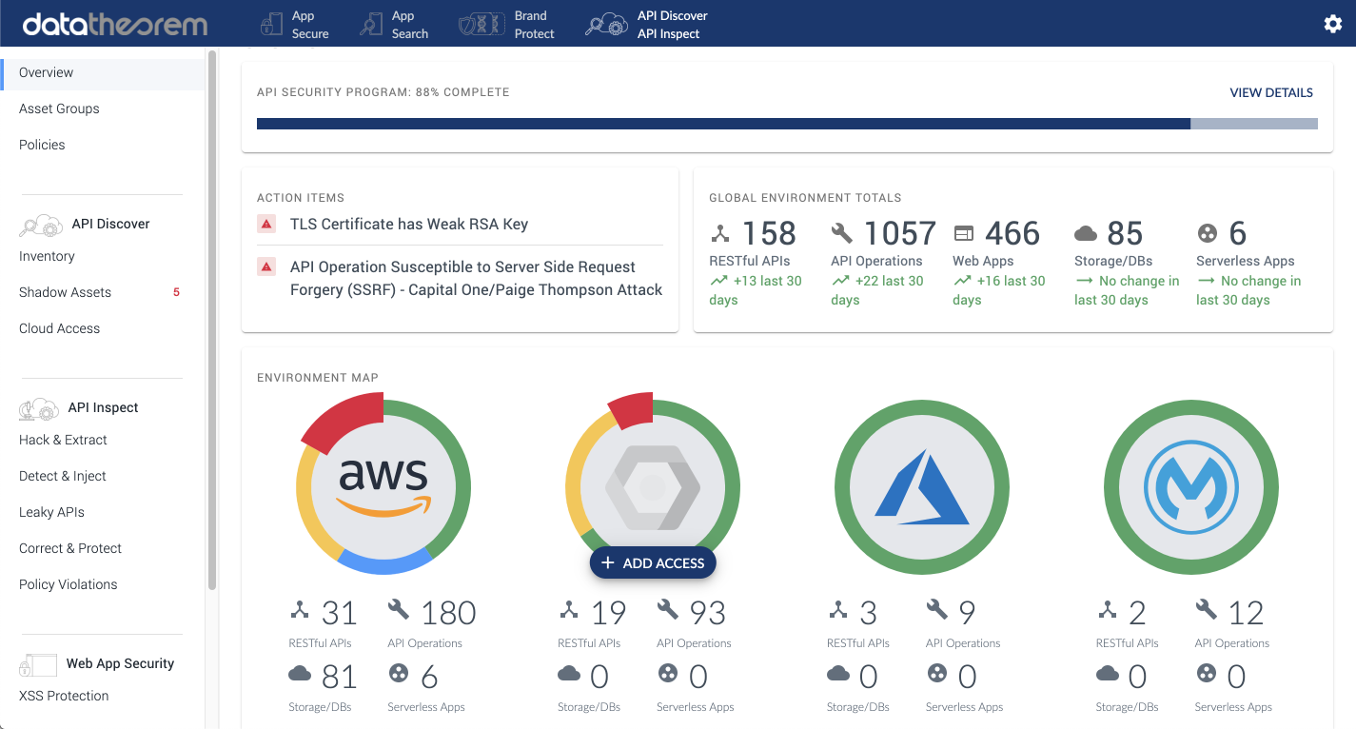Click the RESTful APIs icon next to 158
Image resolution: width=1356 pixels, height=729 pixels.
point(722,233)
